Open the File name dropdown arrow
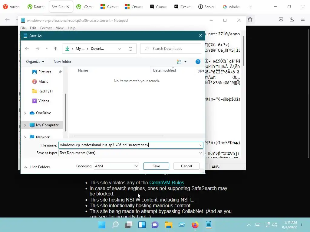This screenshot has height=232, width=310. 201,145
